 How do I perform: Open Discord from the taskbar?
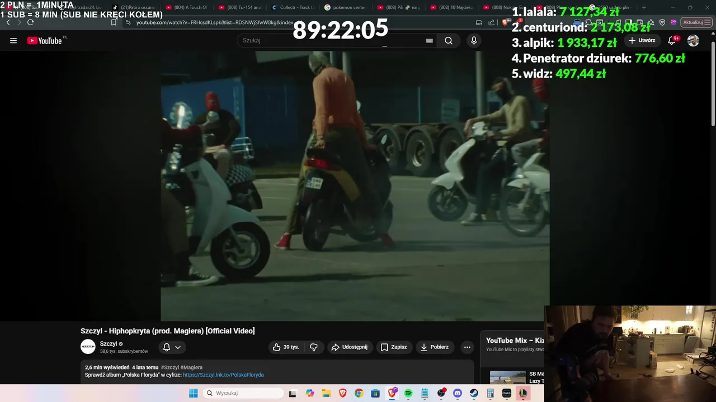(x=458, y=393)
